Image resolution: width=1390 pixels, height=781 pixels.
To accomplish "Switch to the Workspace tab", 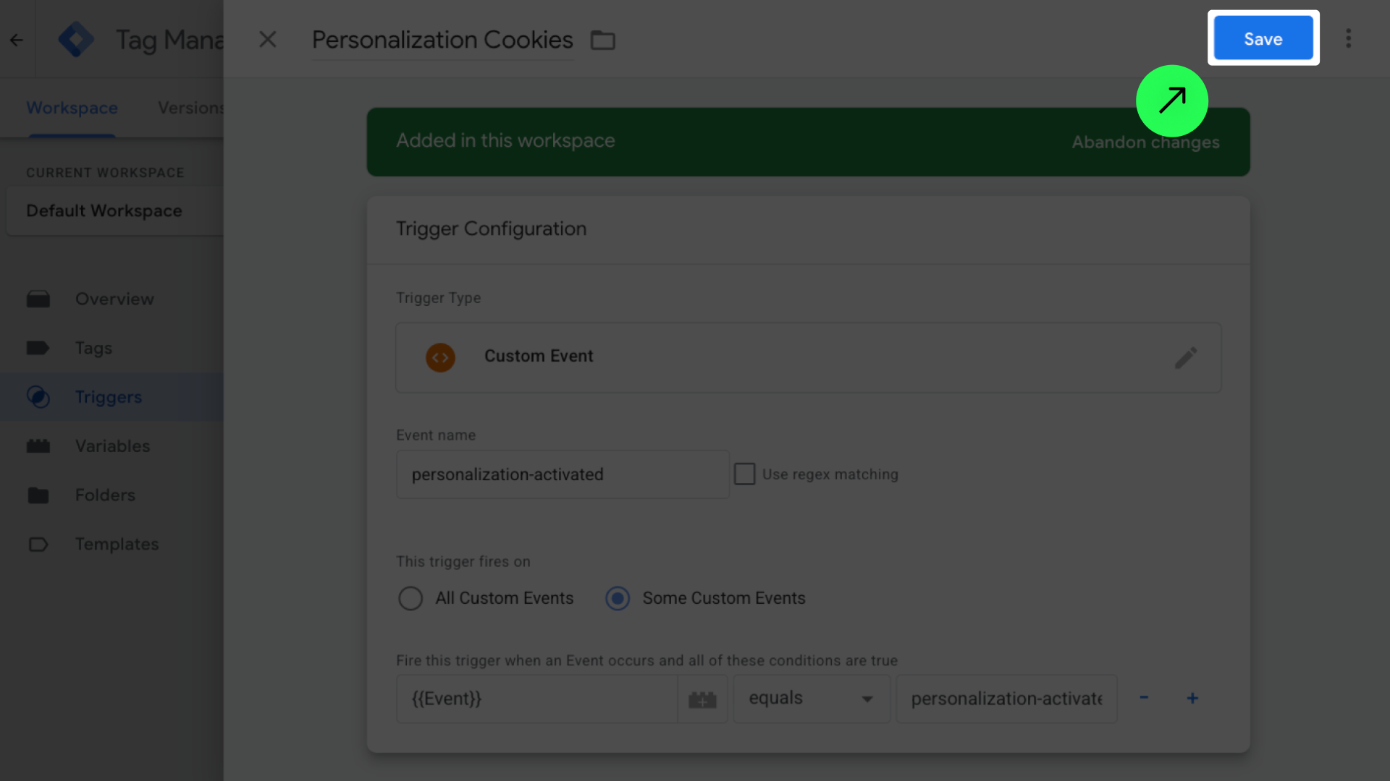I will click(x=72, y=107).
